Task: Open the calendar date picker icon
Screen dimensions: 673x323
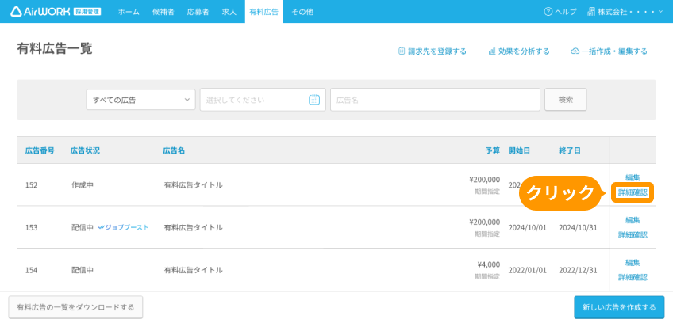Action: point(314,100)
